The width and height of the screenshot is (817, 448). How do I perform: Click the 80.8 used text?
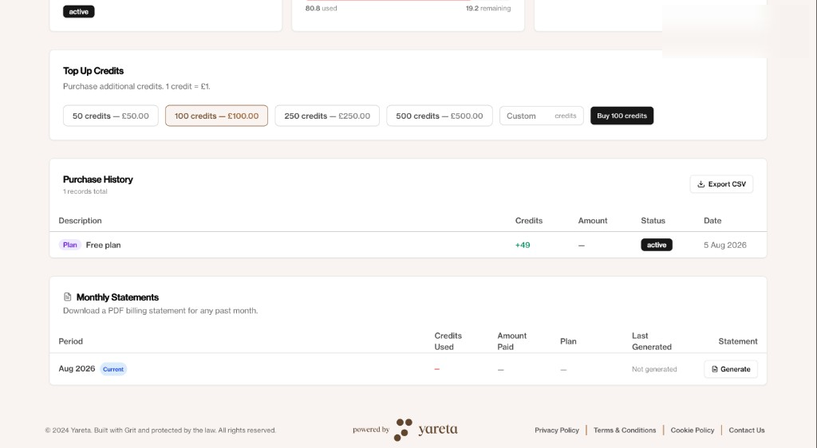pyautogui.click(x=321, y=8)
